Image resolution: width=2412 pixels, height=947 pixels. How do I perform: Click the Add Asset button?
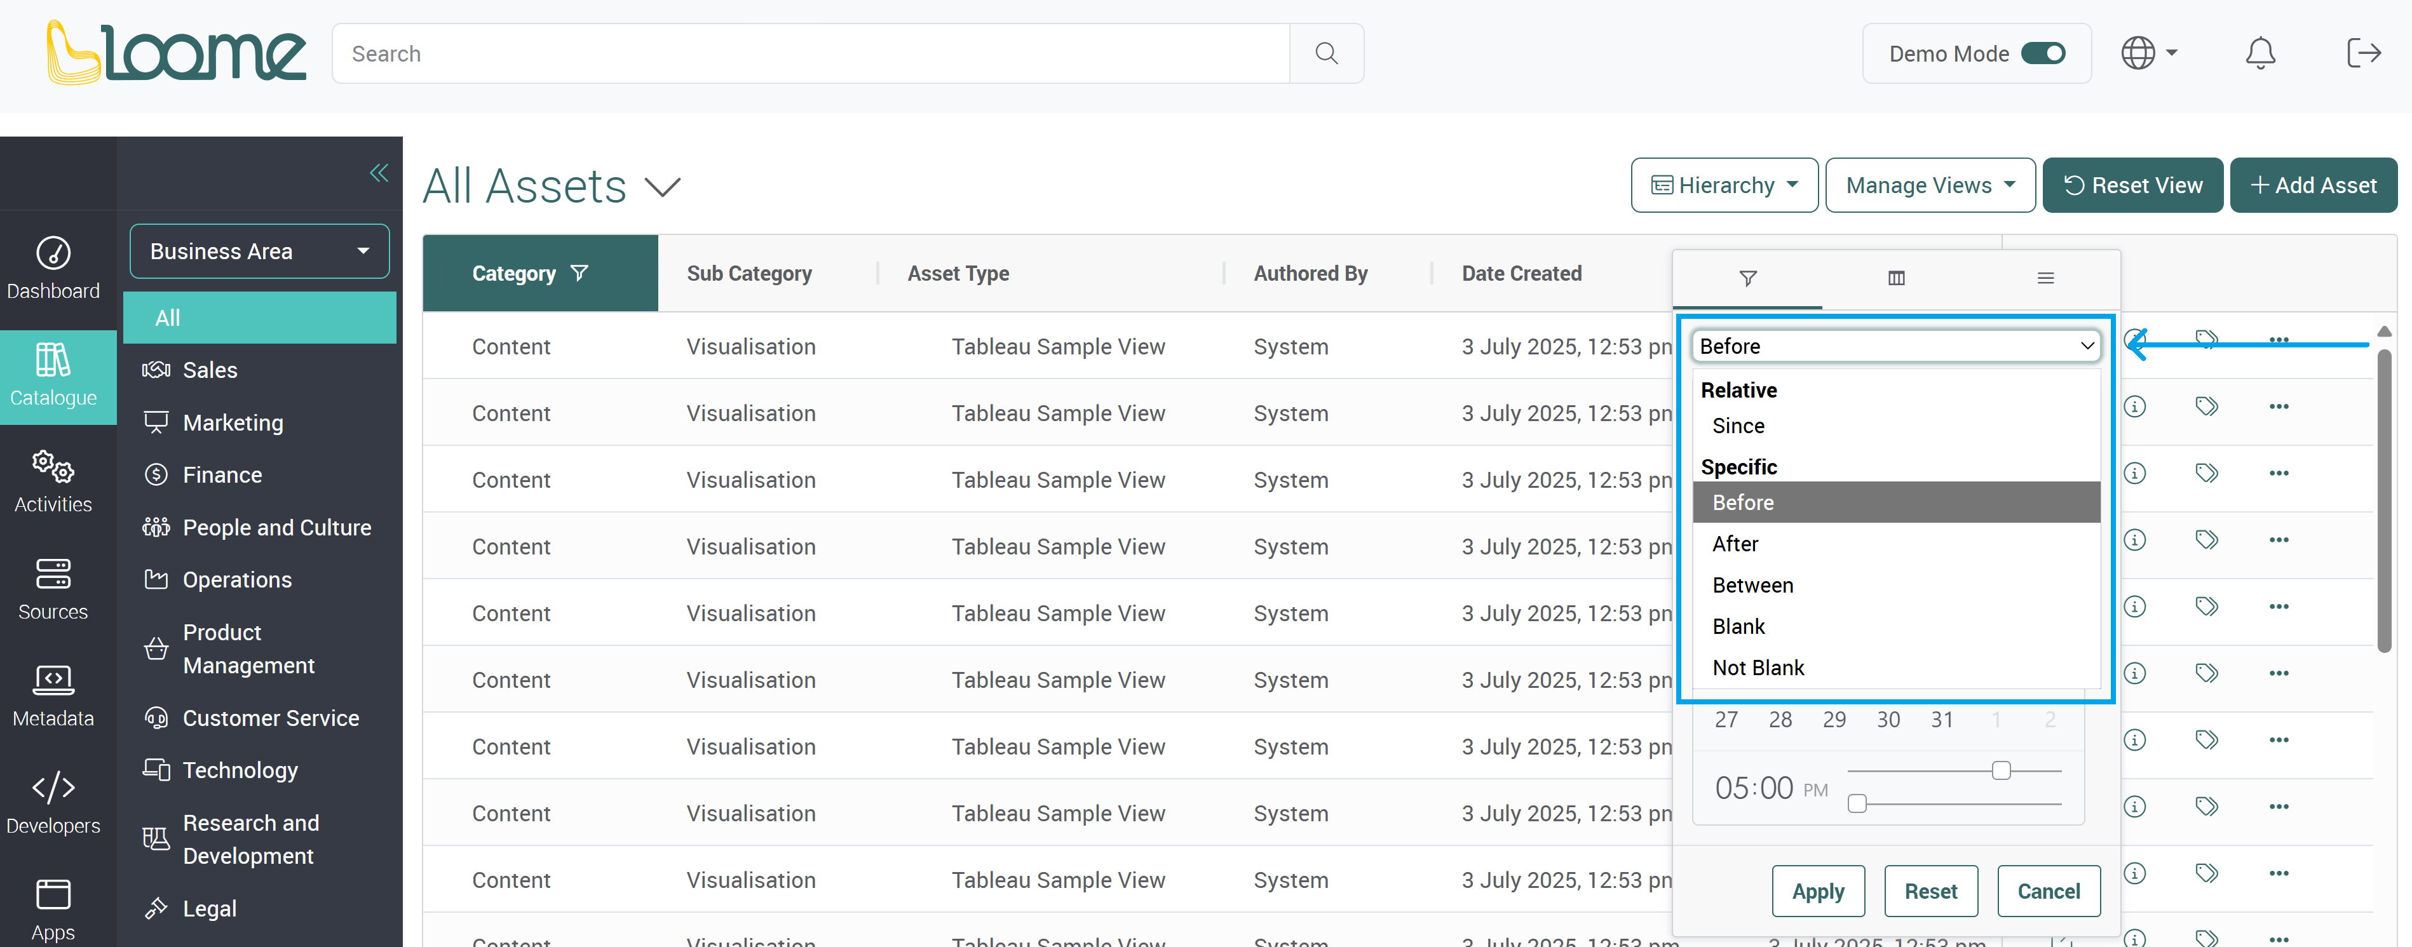[2313, 185]
